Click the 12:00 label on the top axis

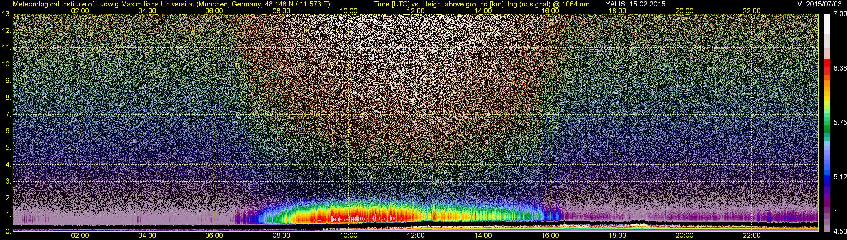416,11
